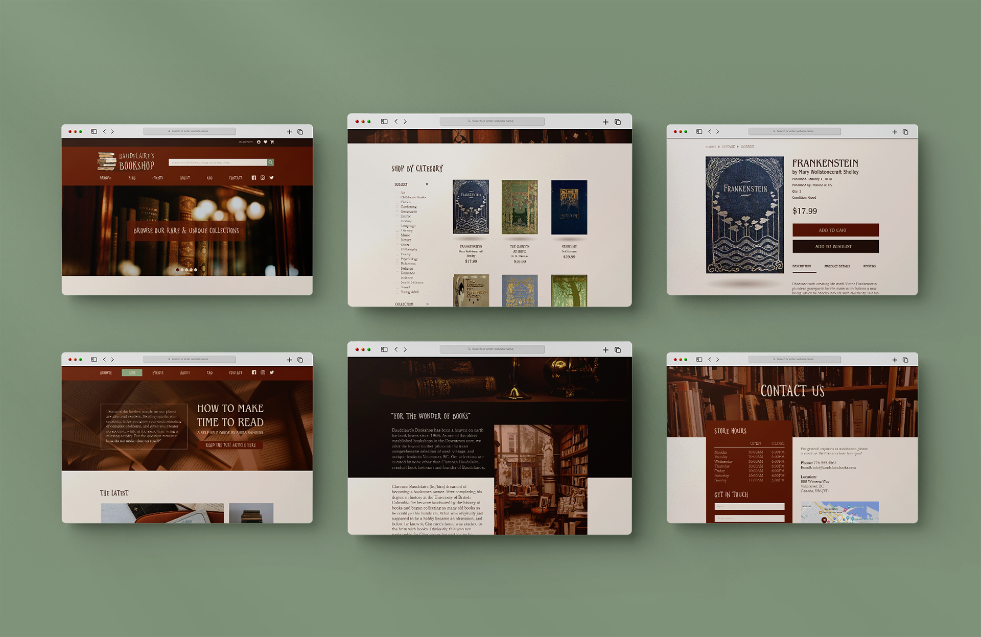Click bookshop search field on home page
This screenshot has width=981, height=637.
[218, 162]
